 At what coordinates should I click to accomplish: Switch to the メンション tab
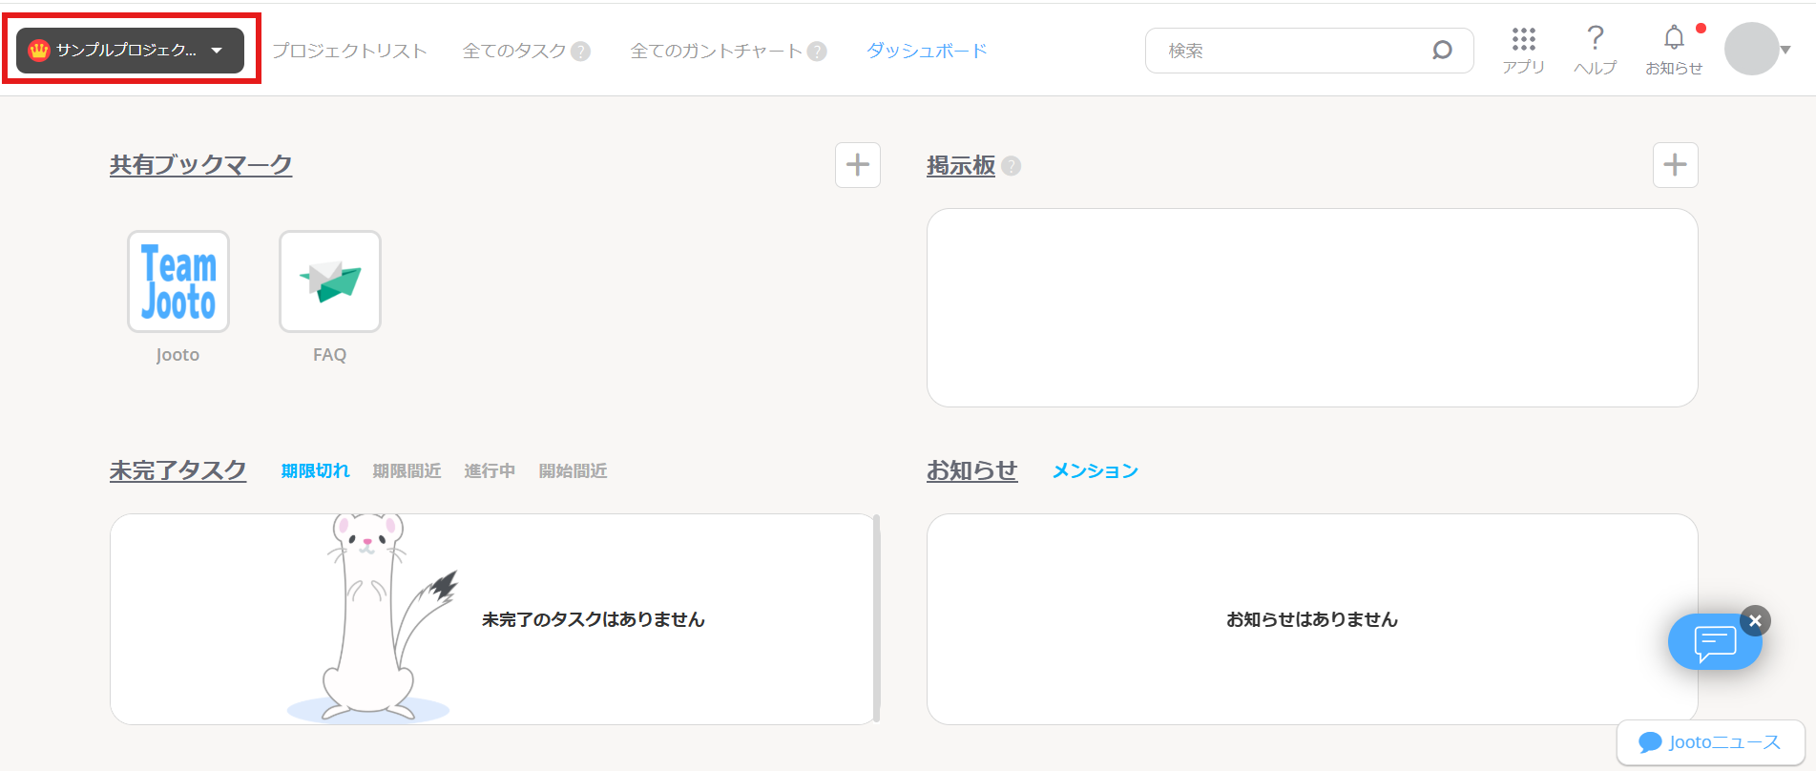point(1096,470)
